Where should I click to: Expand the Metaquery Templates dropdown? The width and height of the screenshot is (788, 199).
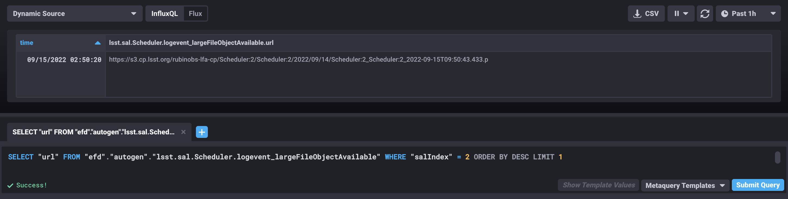coord(685,185)
